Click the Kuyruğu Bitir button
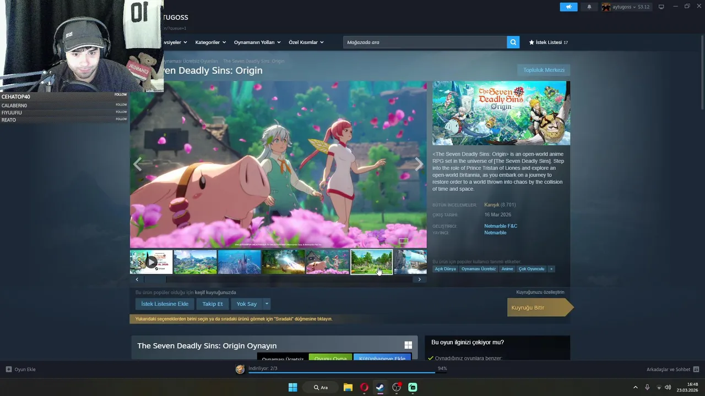The height and width of the screenshot is (396, 705). [x=540, y=307]
